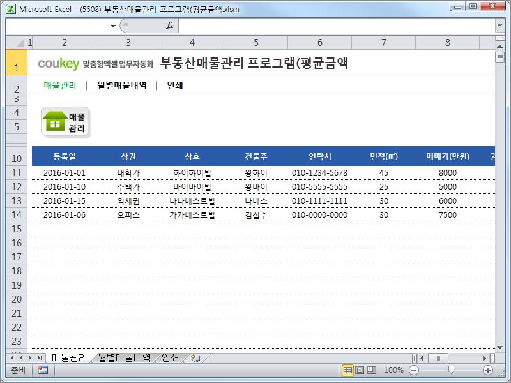
Task: Click the zoom slider handle
Action: coord(451,370)
